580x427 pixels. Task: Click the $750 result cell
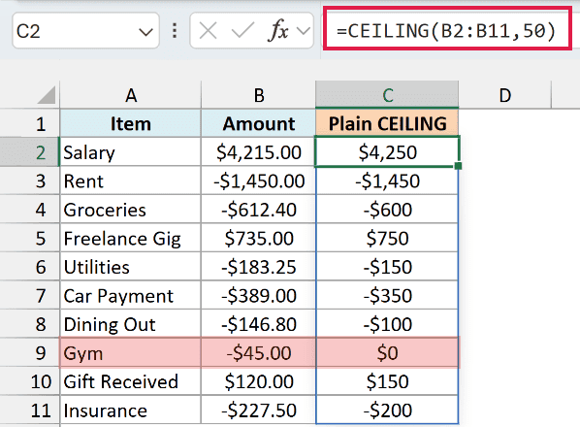tap(387, 238)
